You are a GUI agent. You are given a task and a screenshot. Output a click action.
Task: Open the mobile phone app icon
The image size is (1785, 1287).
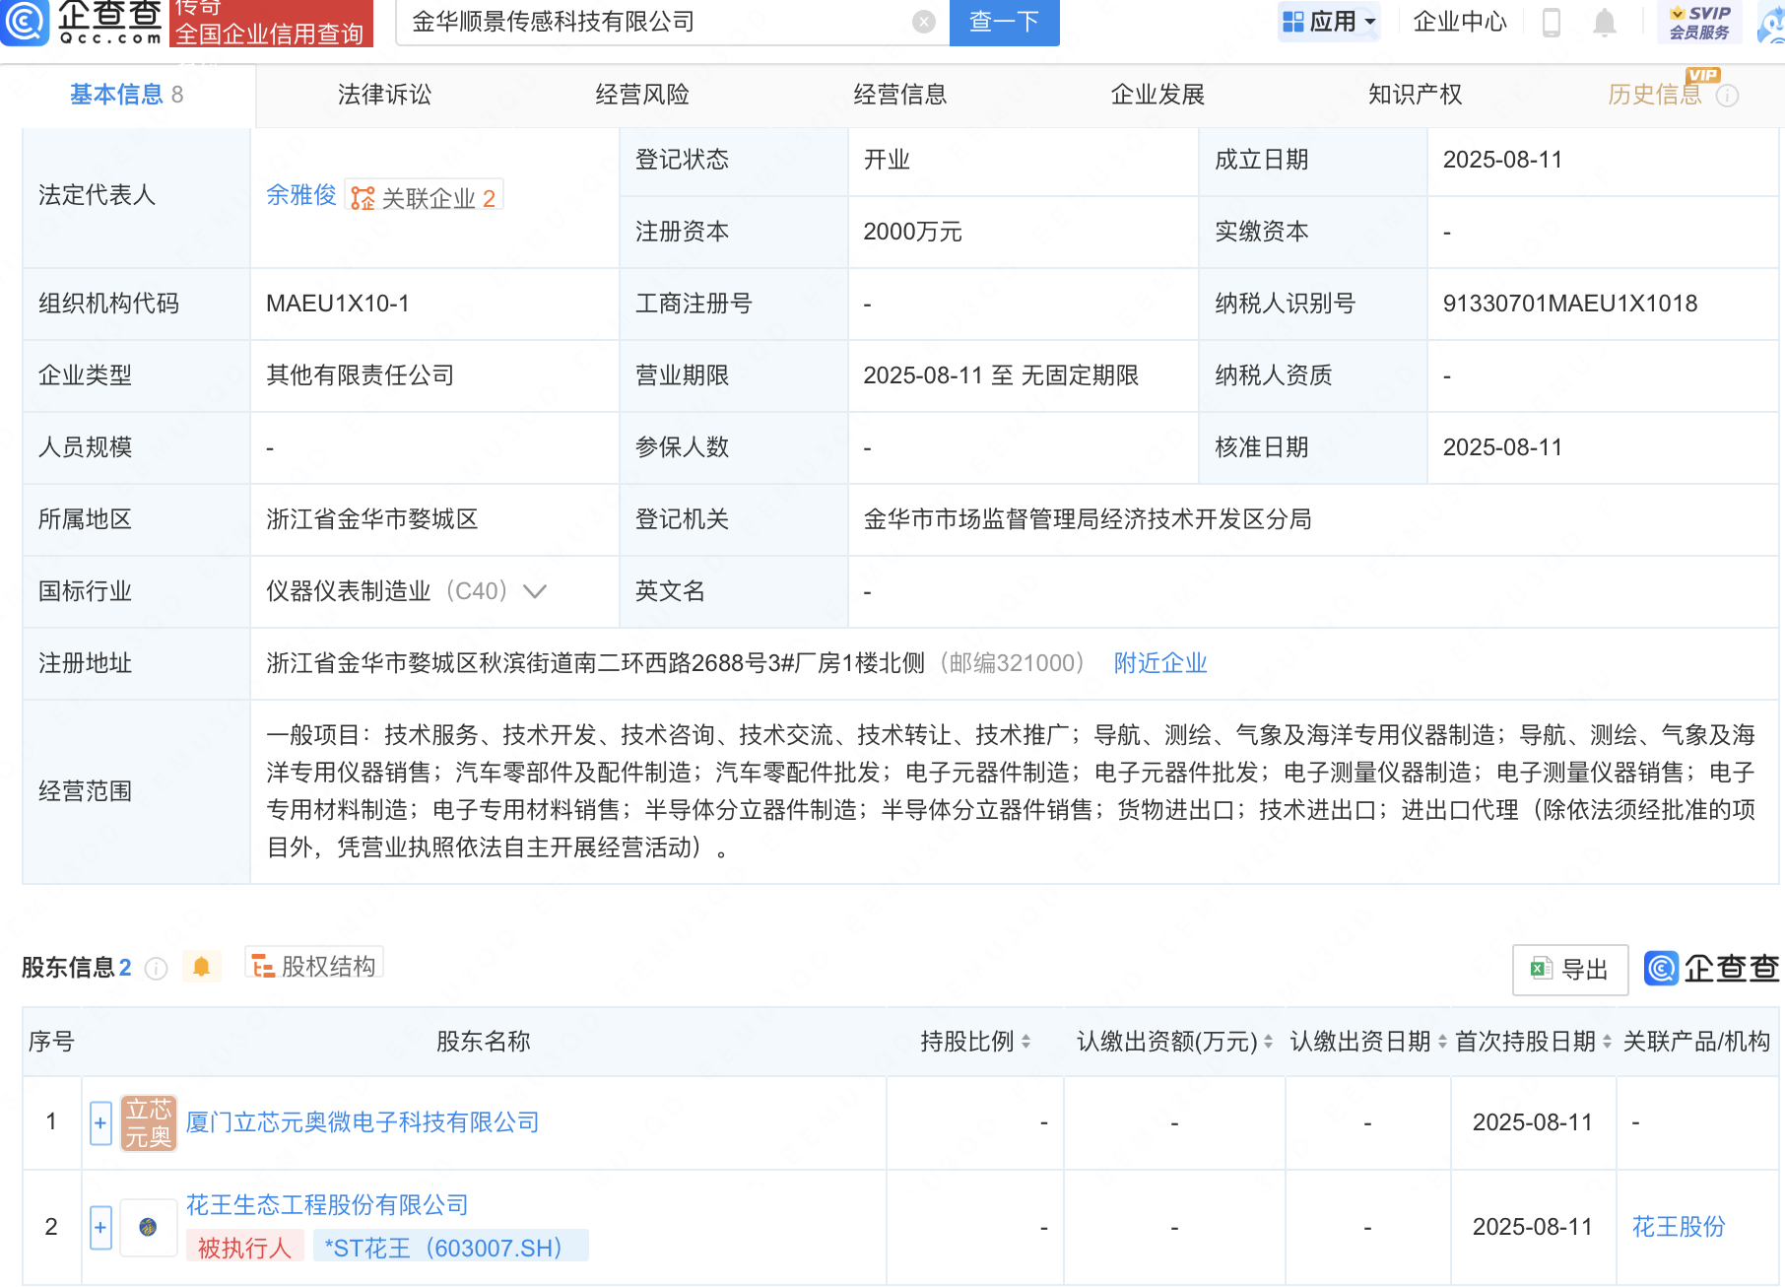click(1551, 22)
